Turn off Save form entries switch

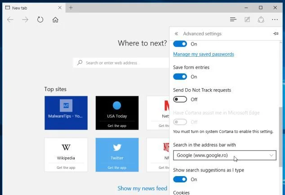[x=180, y=77]
